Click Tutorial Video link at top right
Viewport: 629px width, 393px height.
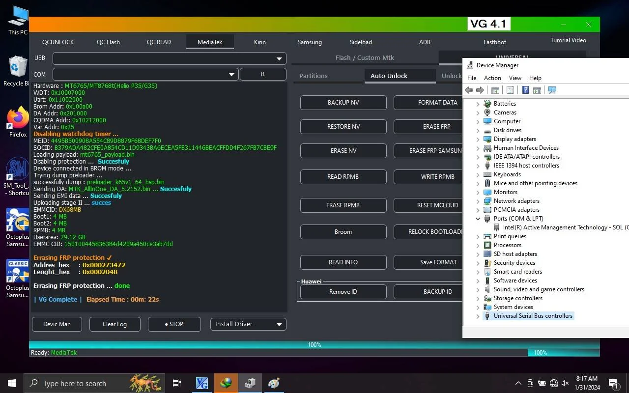click(568, 40)
